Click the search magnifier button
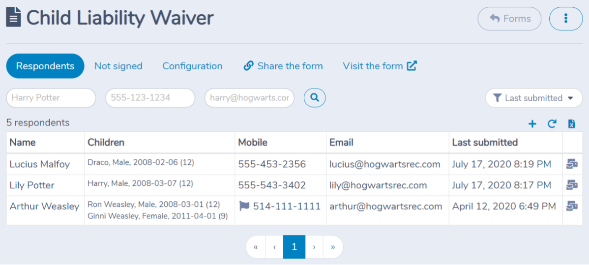 (315, 98)
